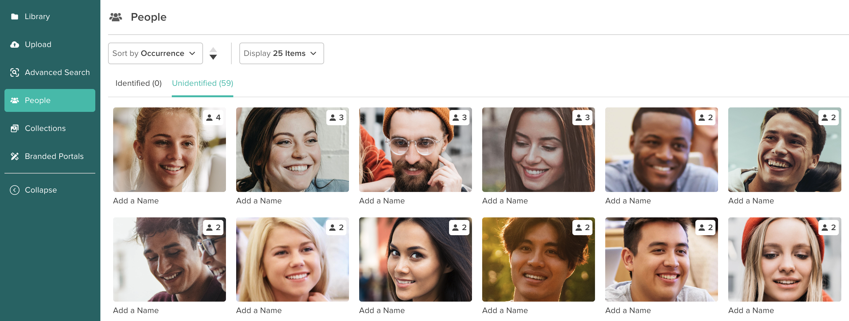Toggle sort direction to ascending arrow
The image size is (849, 321).
213,50
